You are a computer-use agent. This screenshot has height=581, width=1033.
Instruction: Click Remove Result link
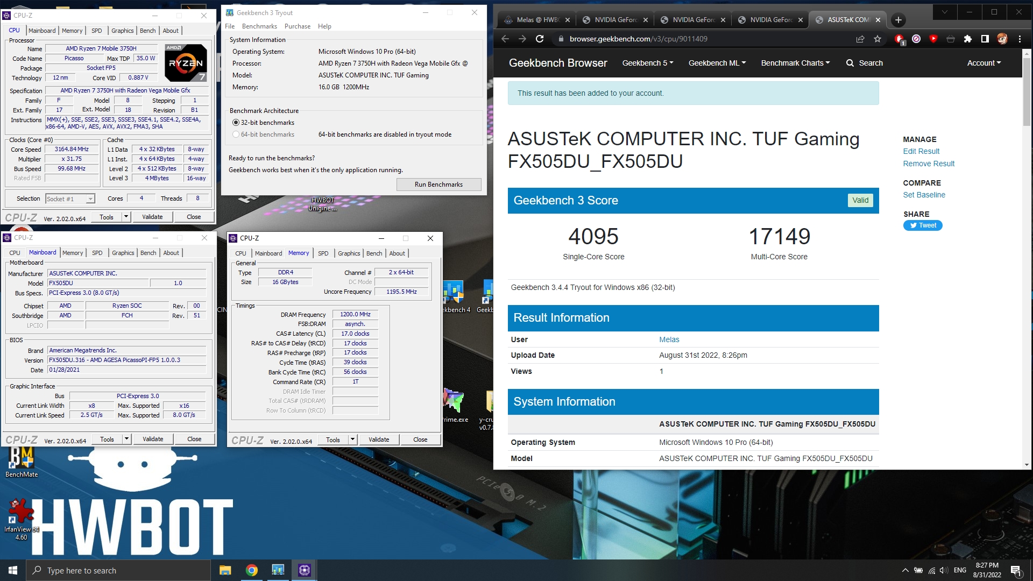929,164
